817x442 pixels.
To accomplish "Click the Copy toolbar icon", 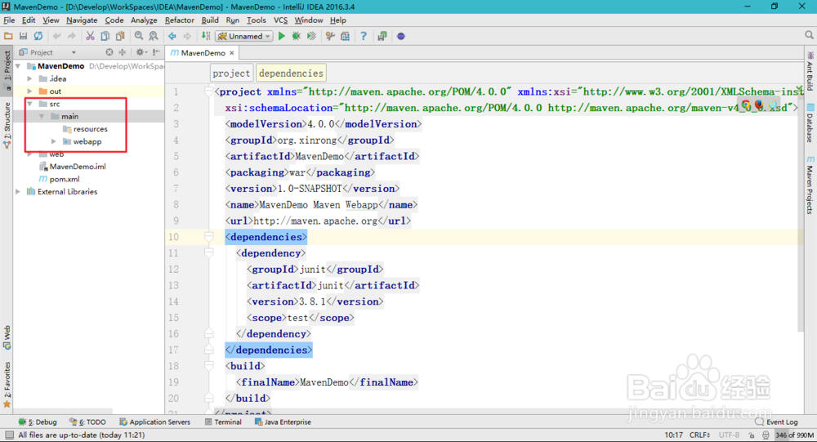I will click(x=105, y=36).
